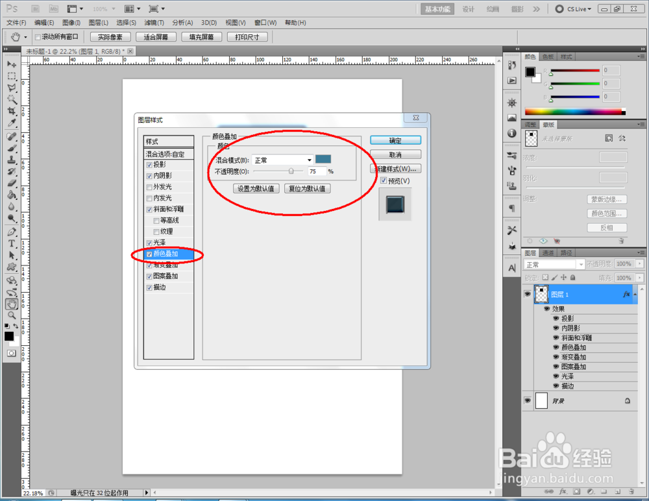Click the 背景 layer thumbnail

coord(541,401)
